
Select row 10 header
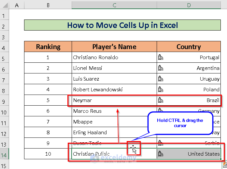[x=4, y=111]
